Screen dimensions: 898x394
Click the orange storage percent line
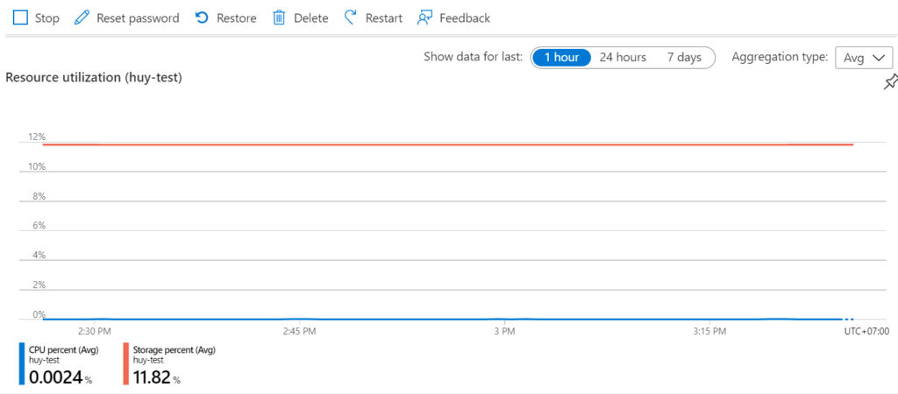(448, 144)
